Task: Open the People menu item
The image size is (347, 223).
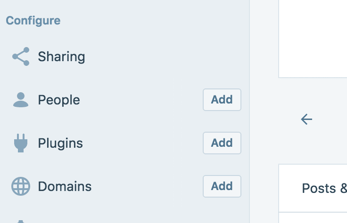Action: click(x=59, y=100)
